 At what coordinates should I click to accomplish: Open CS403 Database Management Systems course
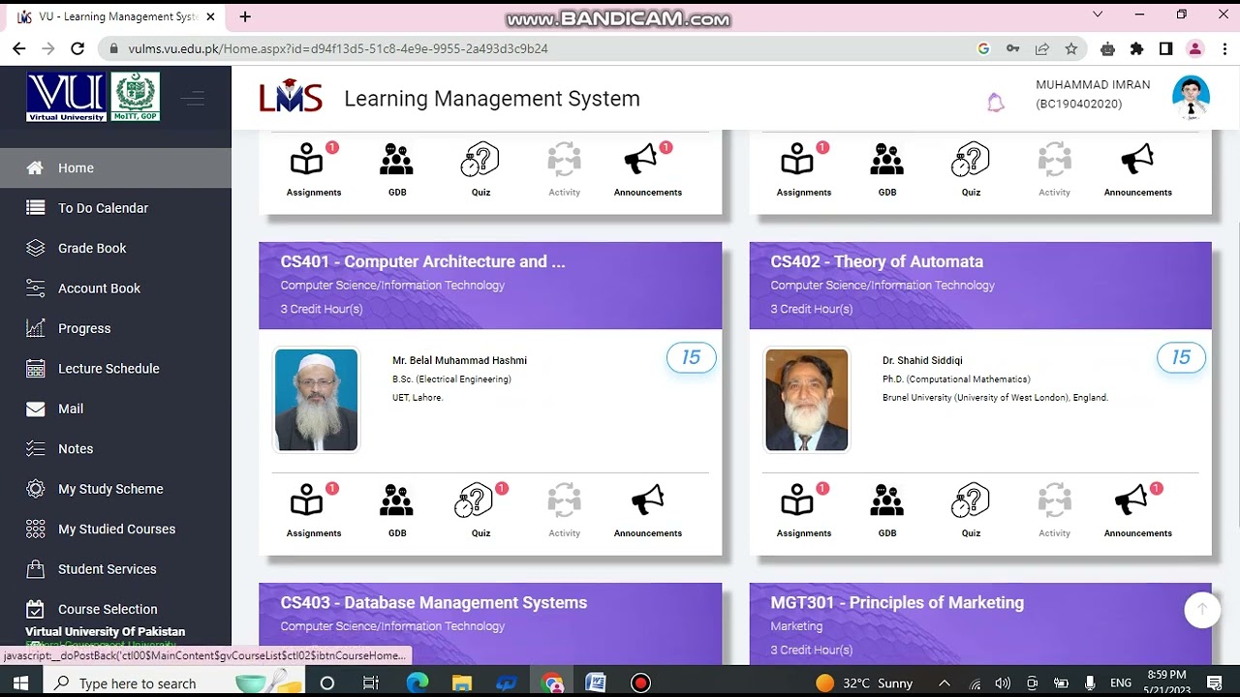click(434, 602)
